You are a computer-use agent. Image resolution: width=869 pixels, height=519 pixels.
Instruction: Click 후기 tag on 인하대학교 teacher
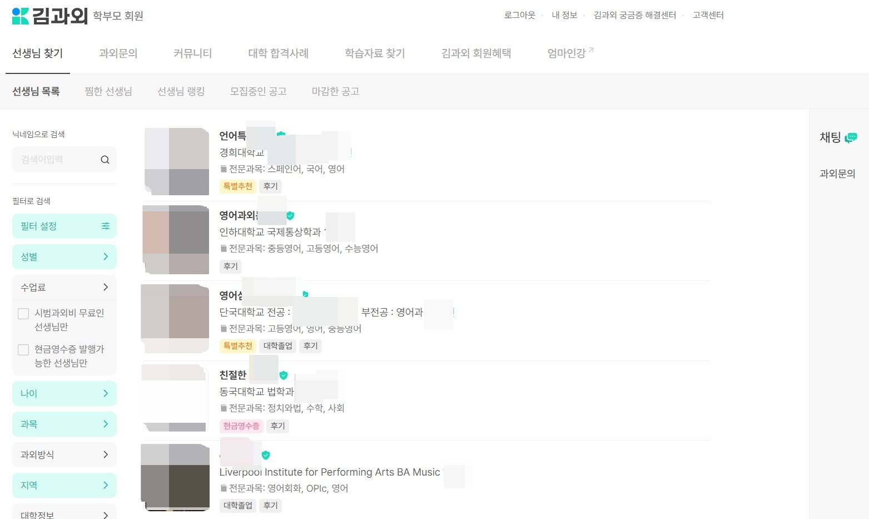[x=231, y=266]
